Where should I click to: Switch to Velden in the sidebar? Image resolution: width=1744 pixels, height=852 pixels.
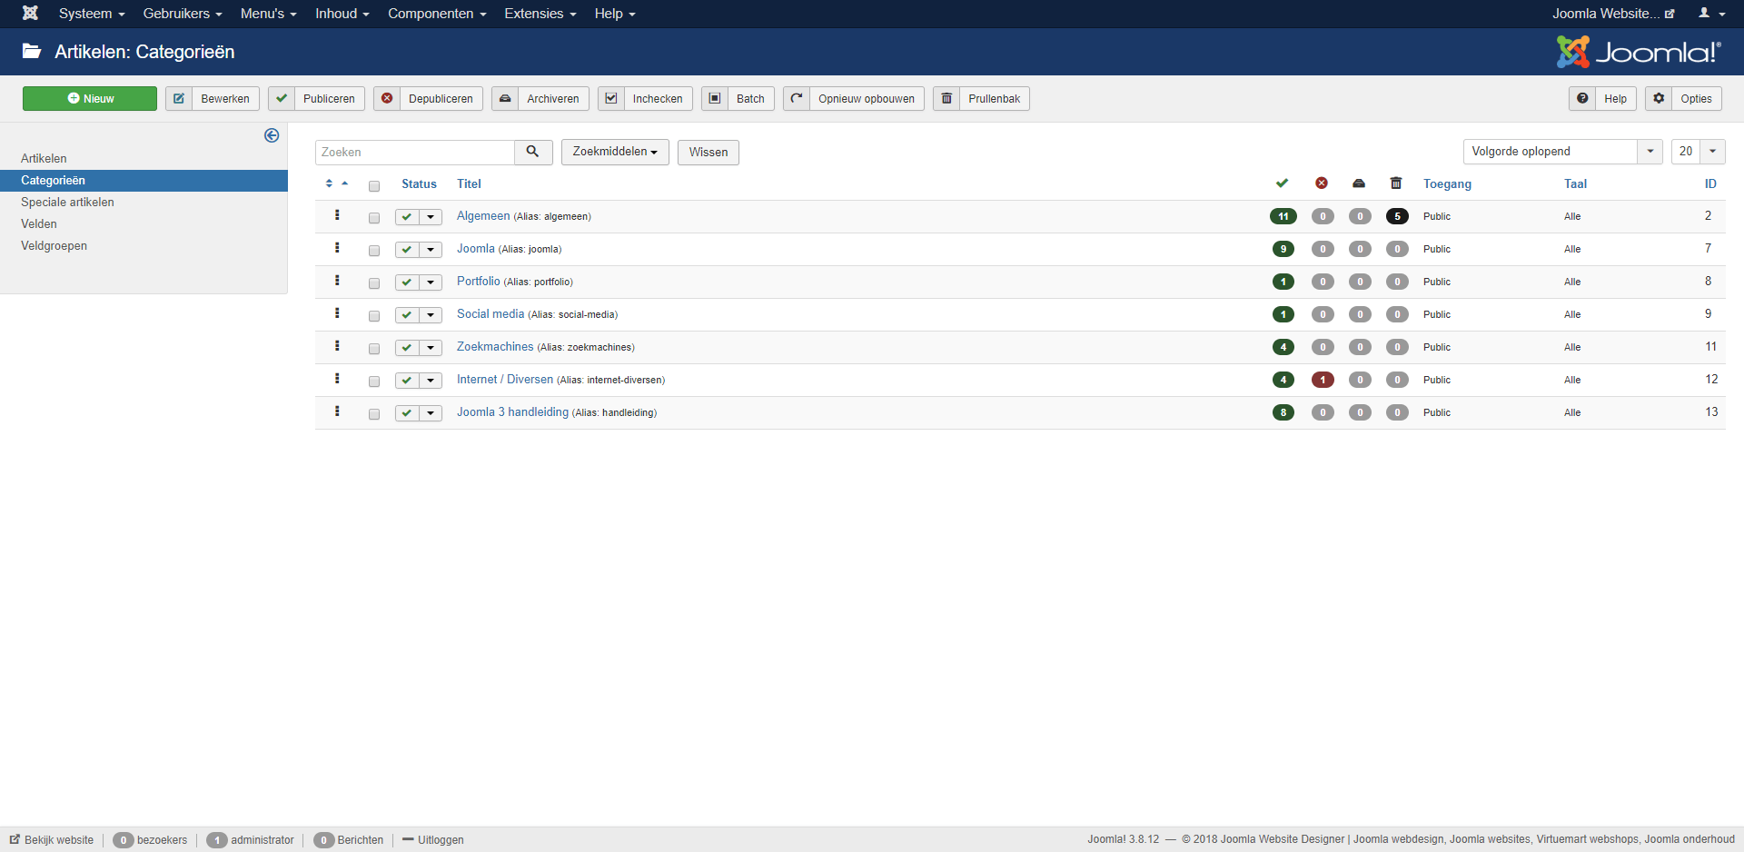coord(39,223)
